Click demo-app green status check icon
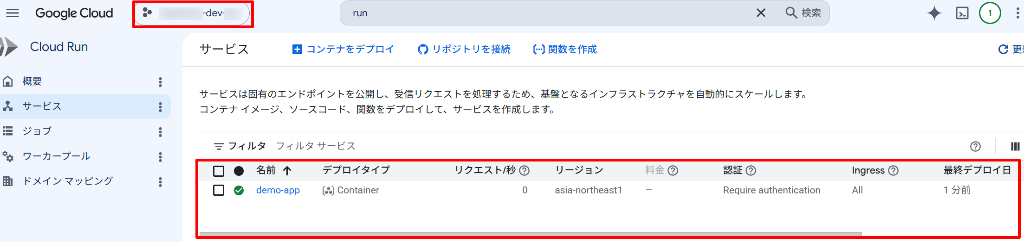1024x242 pixels. [239, 190]
